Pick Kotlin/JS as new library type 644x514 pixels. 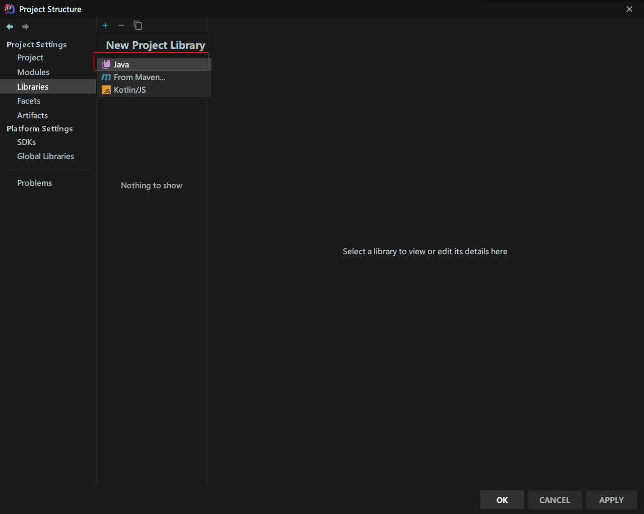pos(131,90)
